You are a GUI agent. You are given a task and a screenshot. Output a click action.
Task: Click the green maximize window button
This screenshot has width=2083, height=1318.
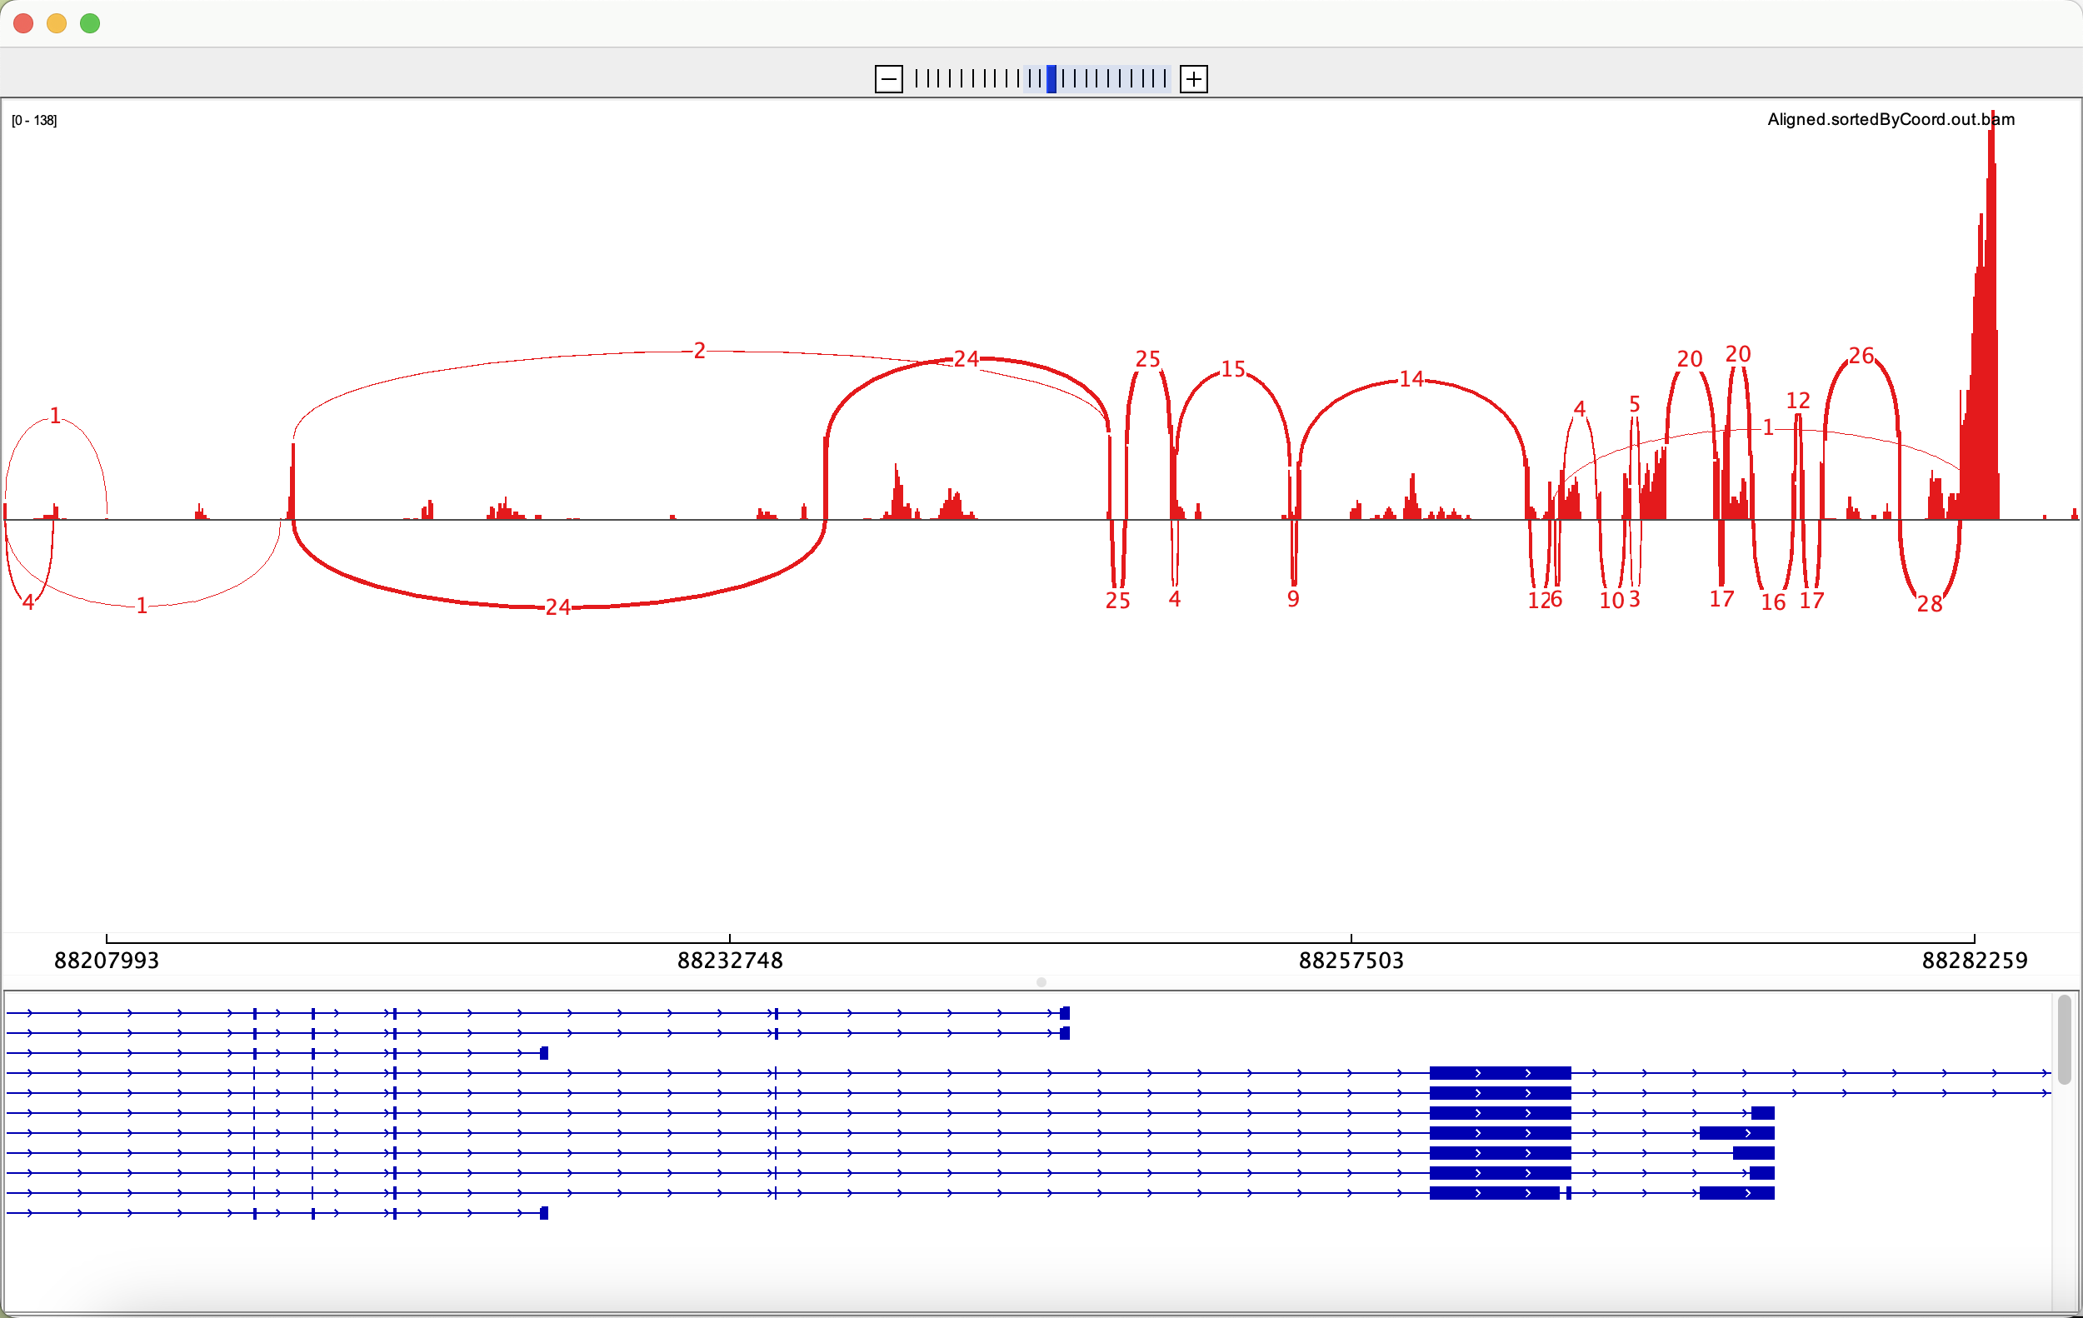90,23
